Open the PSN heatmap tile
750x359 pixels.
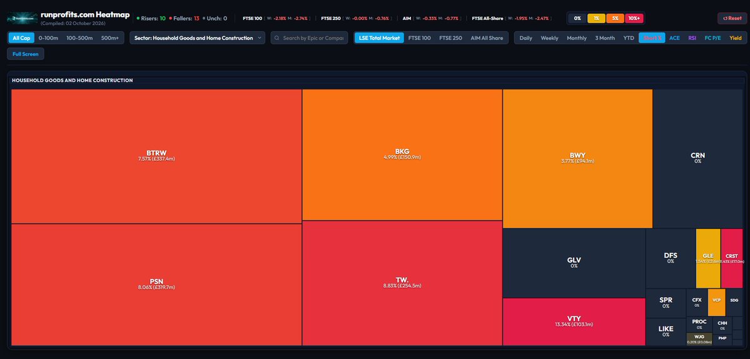pos(156,285)
